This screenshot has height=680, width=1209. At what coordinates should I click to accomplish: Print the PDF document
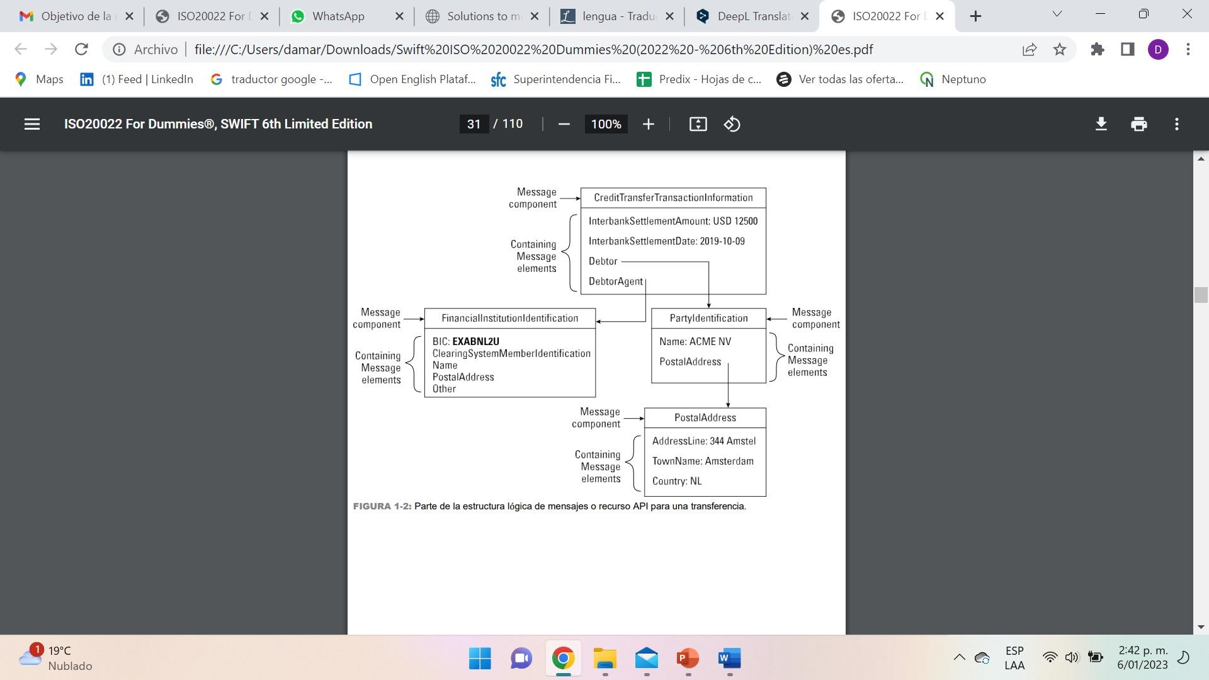coord(1138,124)
